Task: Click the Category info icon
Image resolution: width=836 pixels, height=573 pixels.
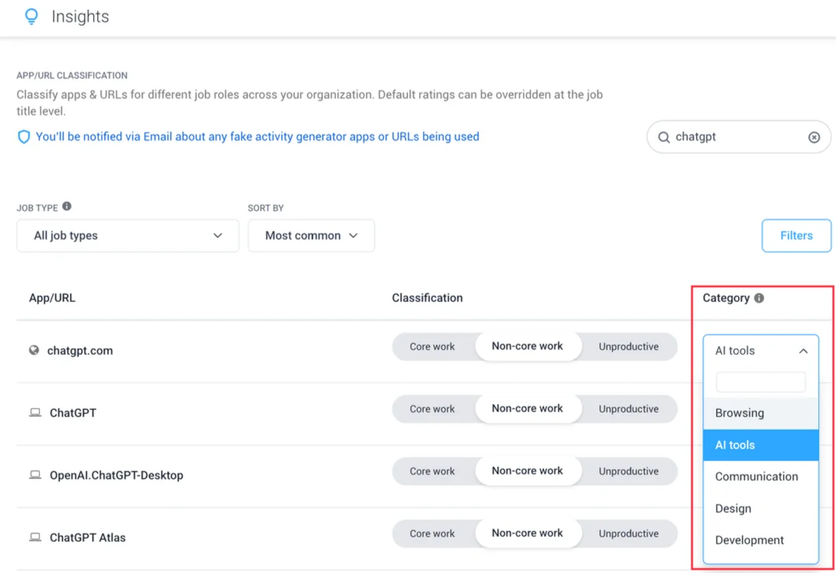Action: pos(759,298)
